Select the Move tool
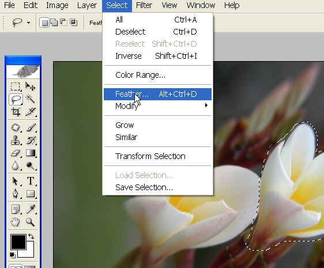324x268 pixels. tap(31, 86)
